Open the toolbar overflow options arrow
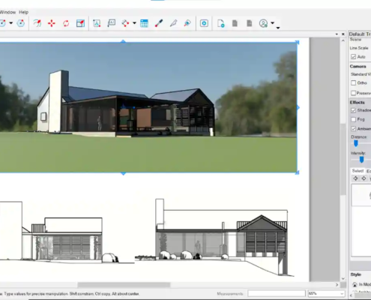371x300 pixels. pyautogui.click(x=278, y=28)
